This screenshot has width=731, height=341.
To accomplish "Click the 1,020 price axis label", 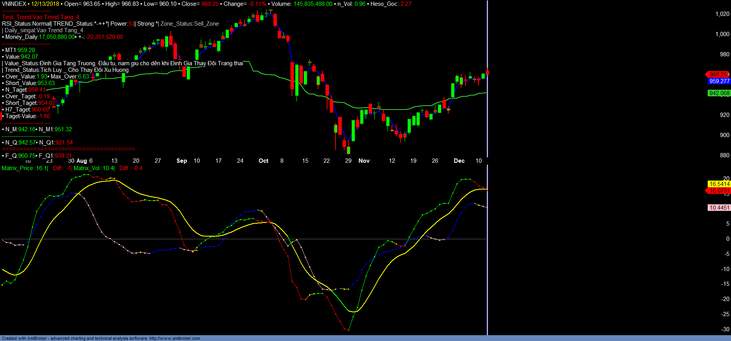I will 722,14.
